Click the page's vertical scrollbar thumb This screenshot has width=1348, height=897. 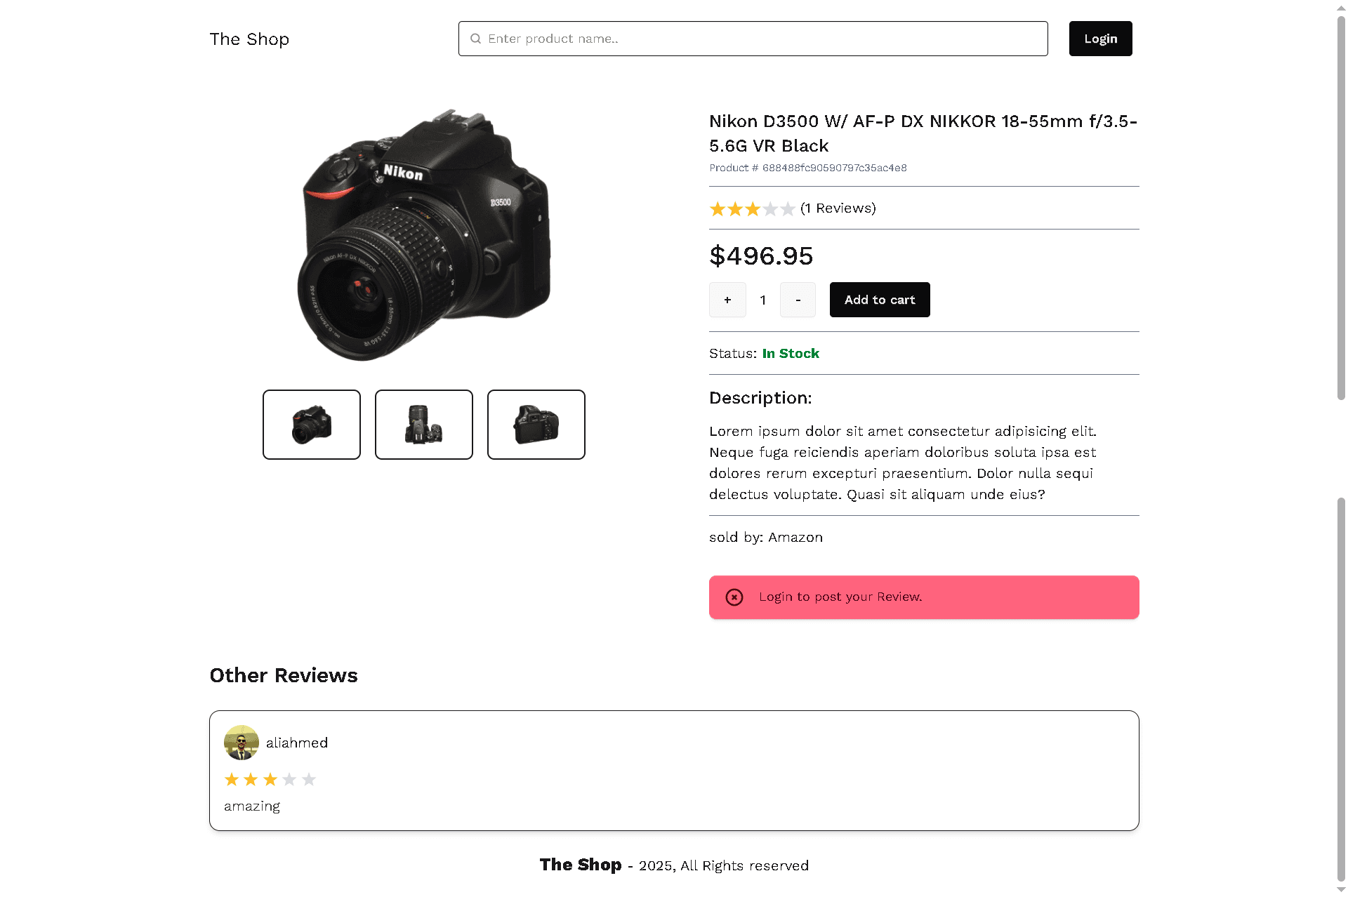point(1341,207)
